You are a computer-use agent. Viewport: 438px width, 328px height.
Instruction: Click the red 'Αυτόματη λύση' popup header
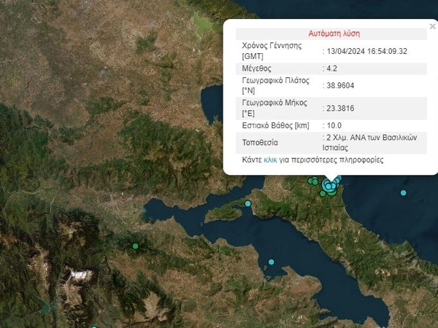334,34
